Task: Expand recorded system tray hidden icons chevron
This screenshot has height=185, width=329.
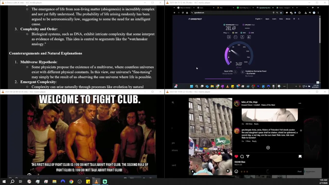Action: click(x=296, y=86)
